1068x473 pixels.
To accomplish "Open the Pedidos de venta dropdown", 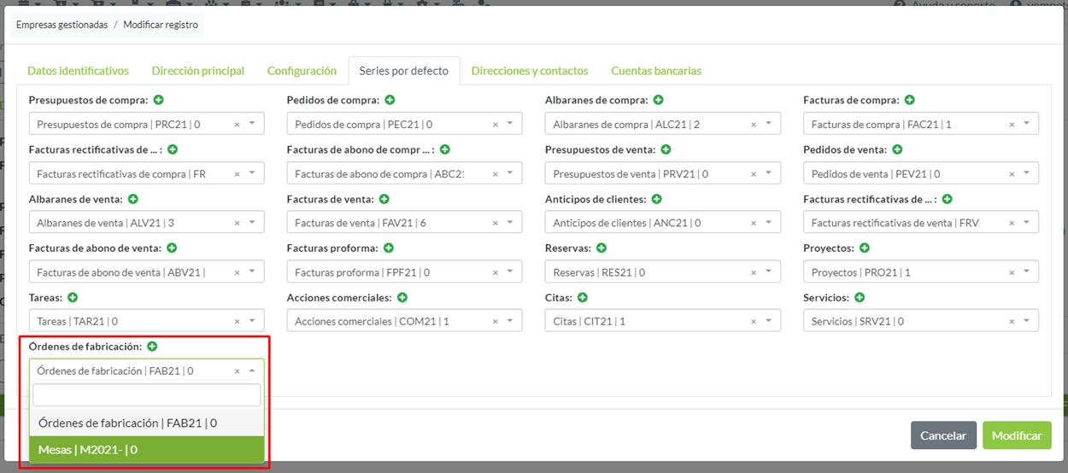I will pos(1025,174).
